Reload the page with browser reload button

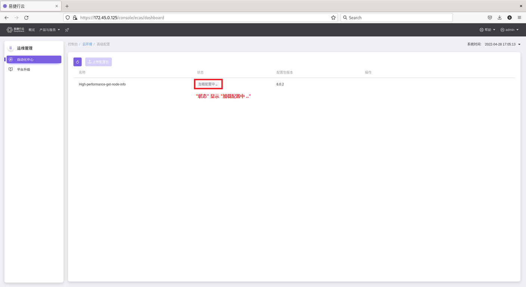[26, 18]
